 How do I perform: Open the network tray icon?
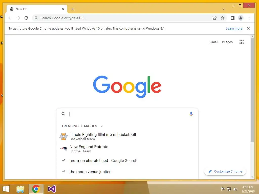click(x=229, y=189)
